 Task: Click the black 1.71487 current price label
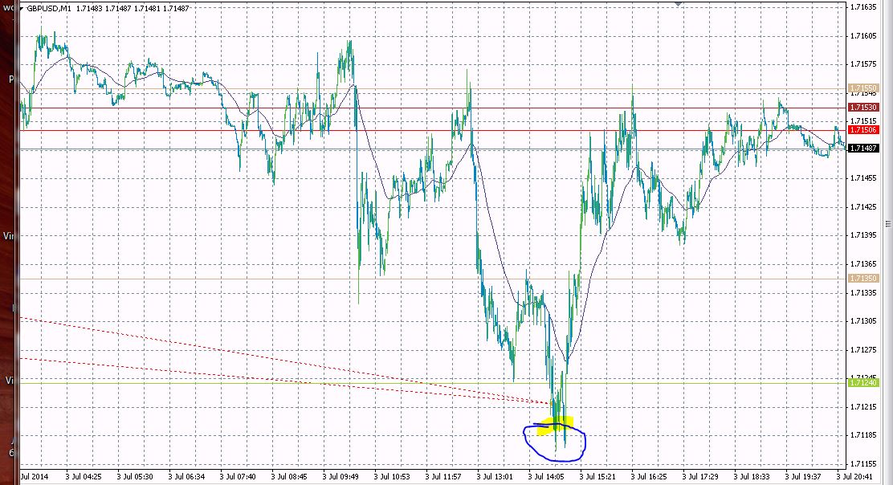click(x=863, y=148)
